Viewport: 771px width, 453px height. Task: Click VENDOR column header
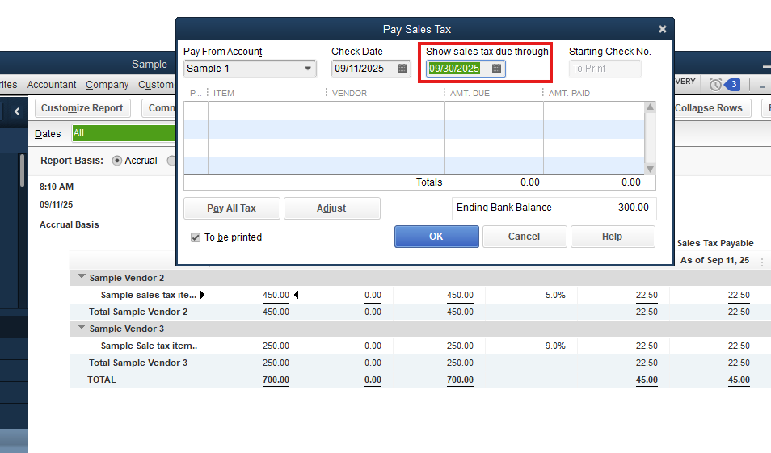[x=349, y=93]
